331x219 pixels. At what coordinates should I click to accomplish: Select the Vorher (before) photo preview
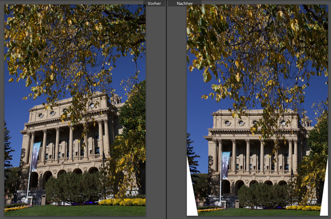(75, 110)
